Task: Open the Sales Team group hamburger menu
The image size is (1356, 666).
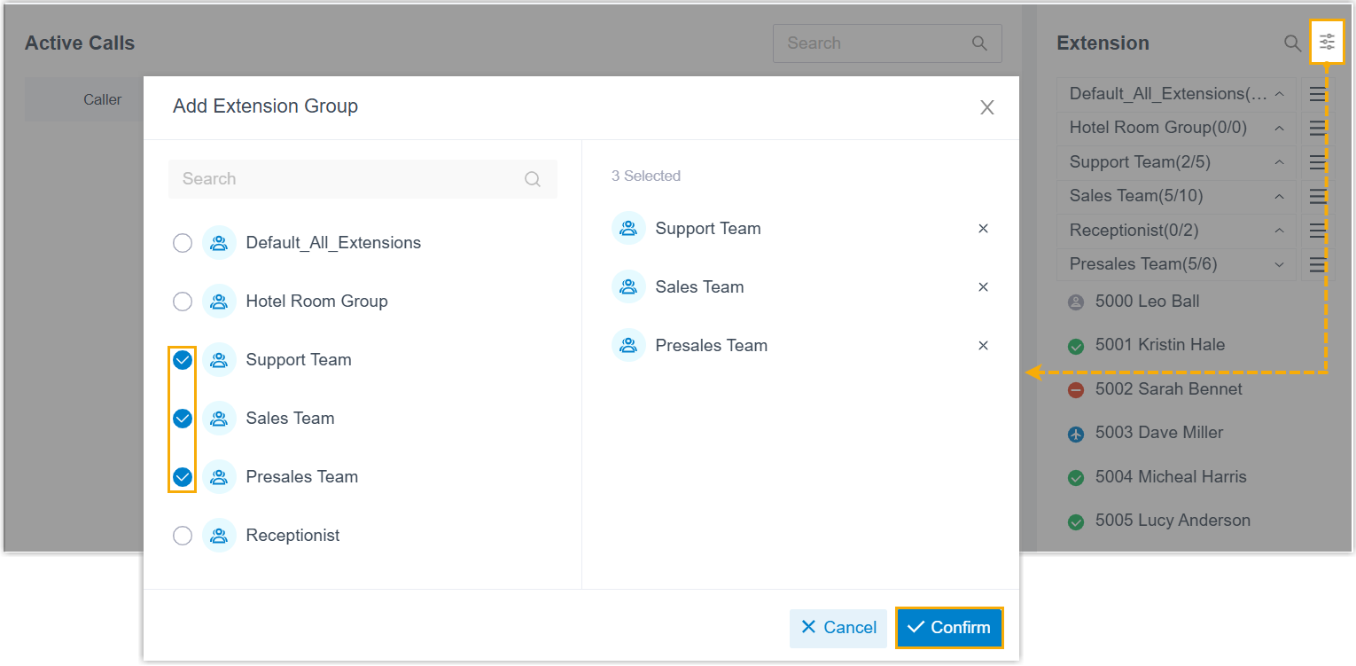Action: (x=1317, y=196)
